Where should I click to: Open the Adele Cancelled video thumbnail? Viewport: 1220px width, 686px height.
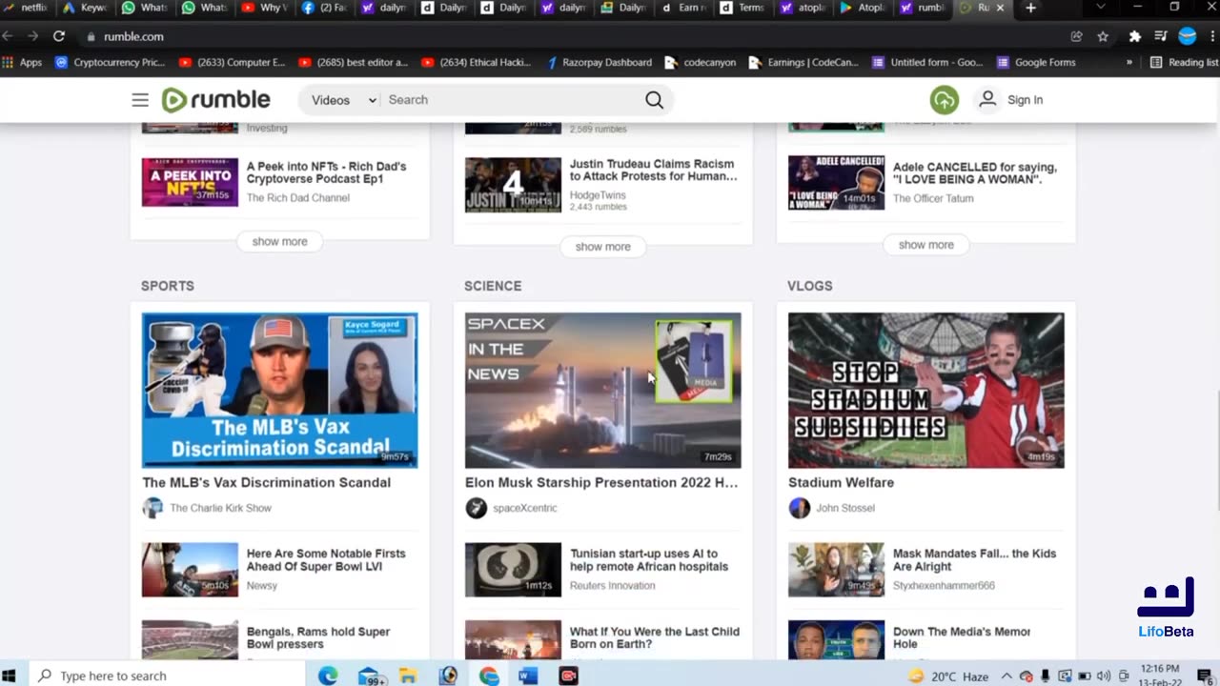pyautogui.click(x=836, y=182)
